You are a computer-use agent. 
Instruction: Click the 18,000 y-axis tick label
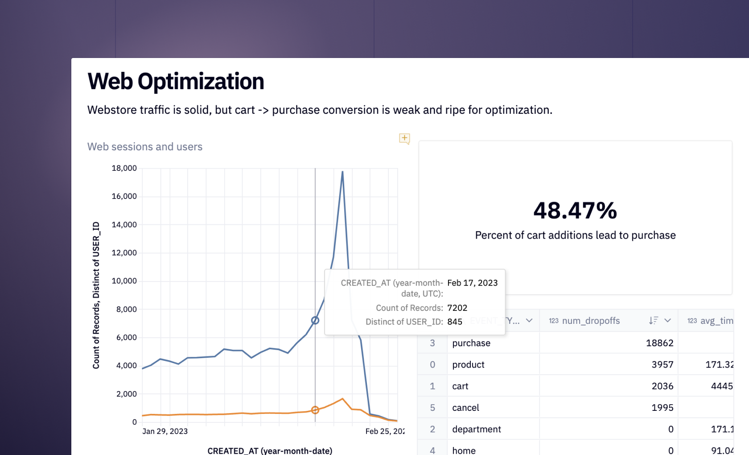tap(124, 168)
